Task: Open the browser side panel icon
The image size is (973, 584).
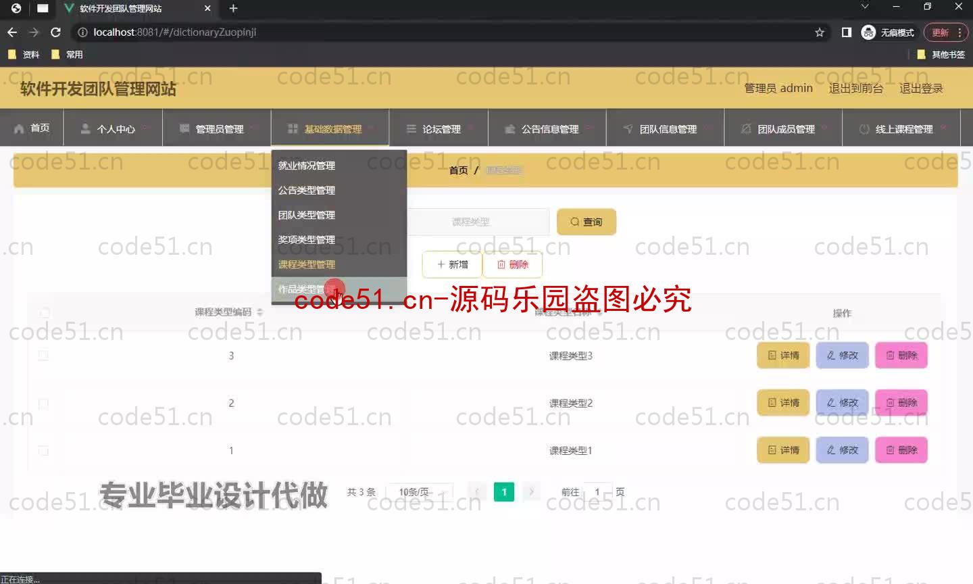Action: (x=846, y=32)
